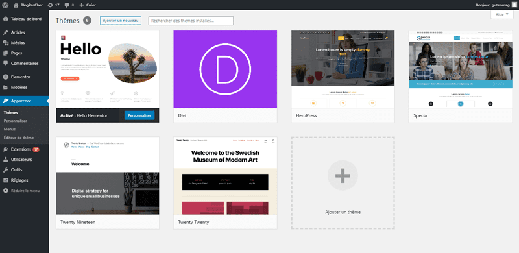The height and width of the screenshot is (253, 519).
Task: Click the WordPress logo in admin bar
Action: click(x=5, y=5)
